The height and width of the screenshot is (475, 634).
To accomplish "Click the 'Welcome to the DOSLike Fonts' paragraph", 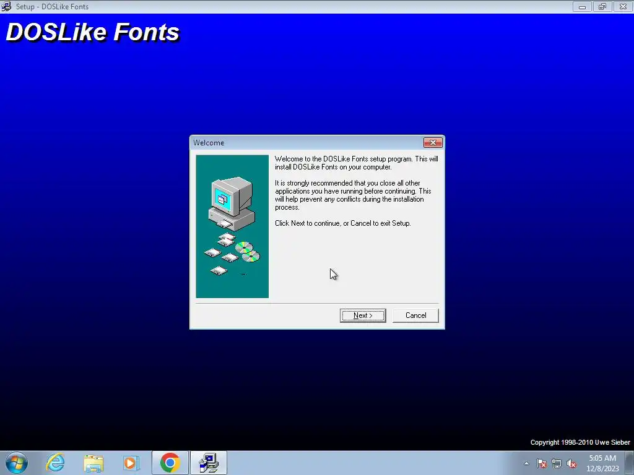I will (356, 163).
